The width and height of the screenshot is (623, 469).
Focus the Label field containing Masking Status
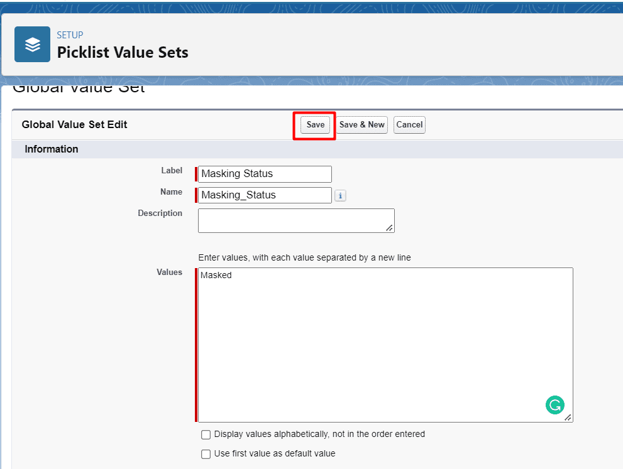[x=265, y=174]
